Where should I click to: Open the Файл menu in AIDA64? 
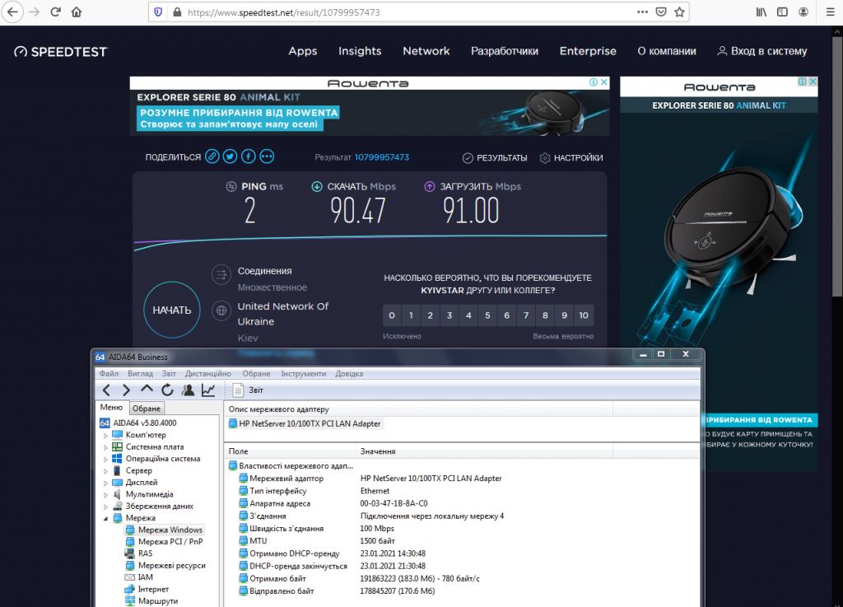point(109,374)
